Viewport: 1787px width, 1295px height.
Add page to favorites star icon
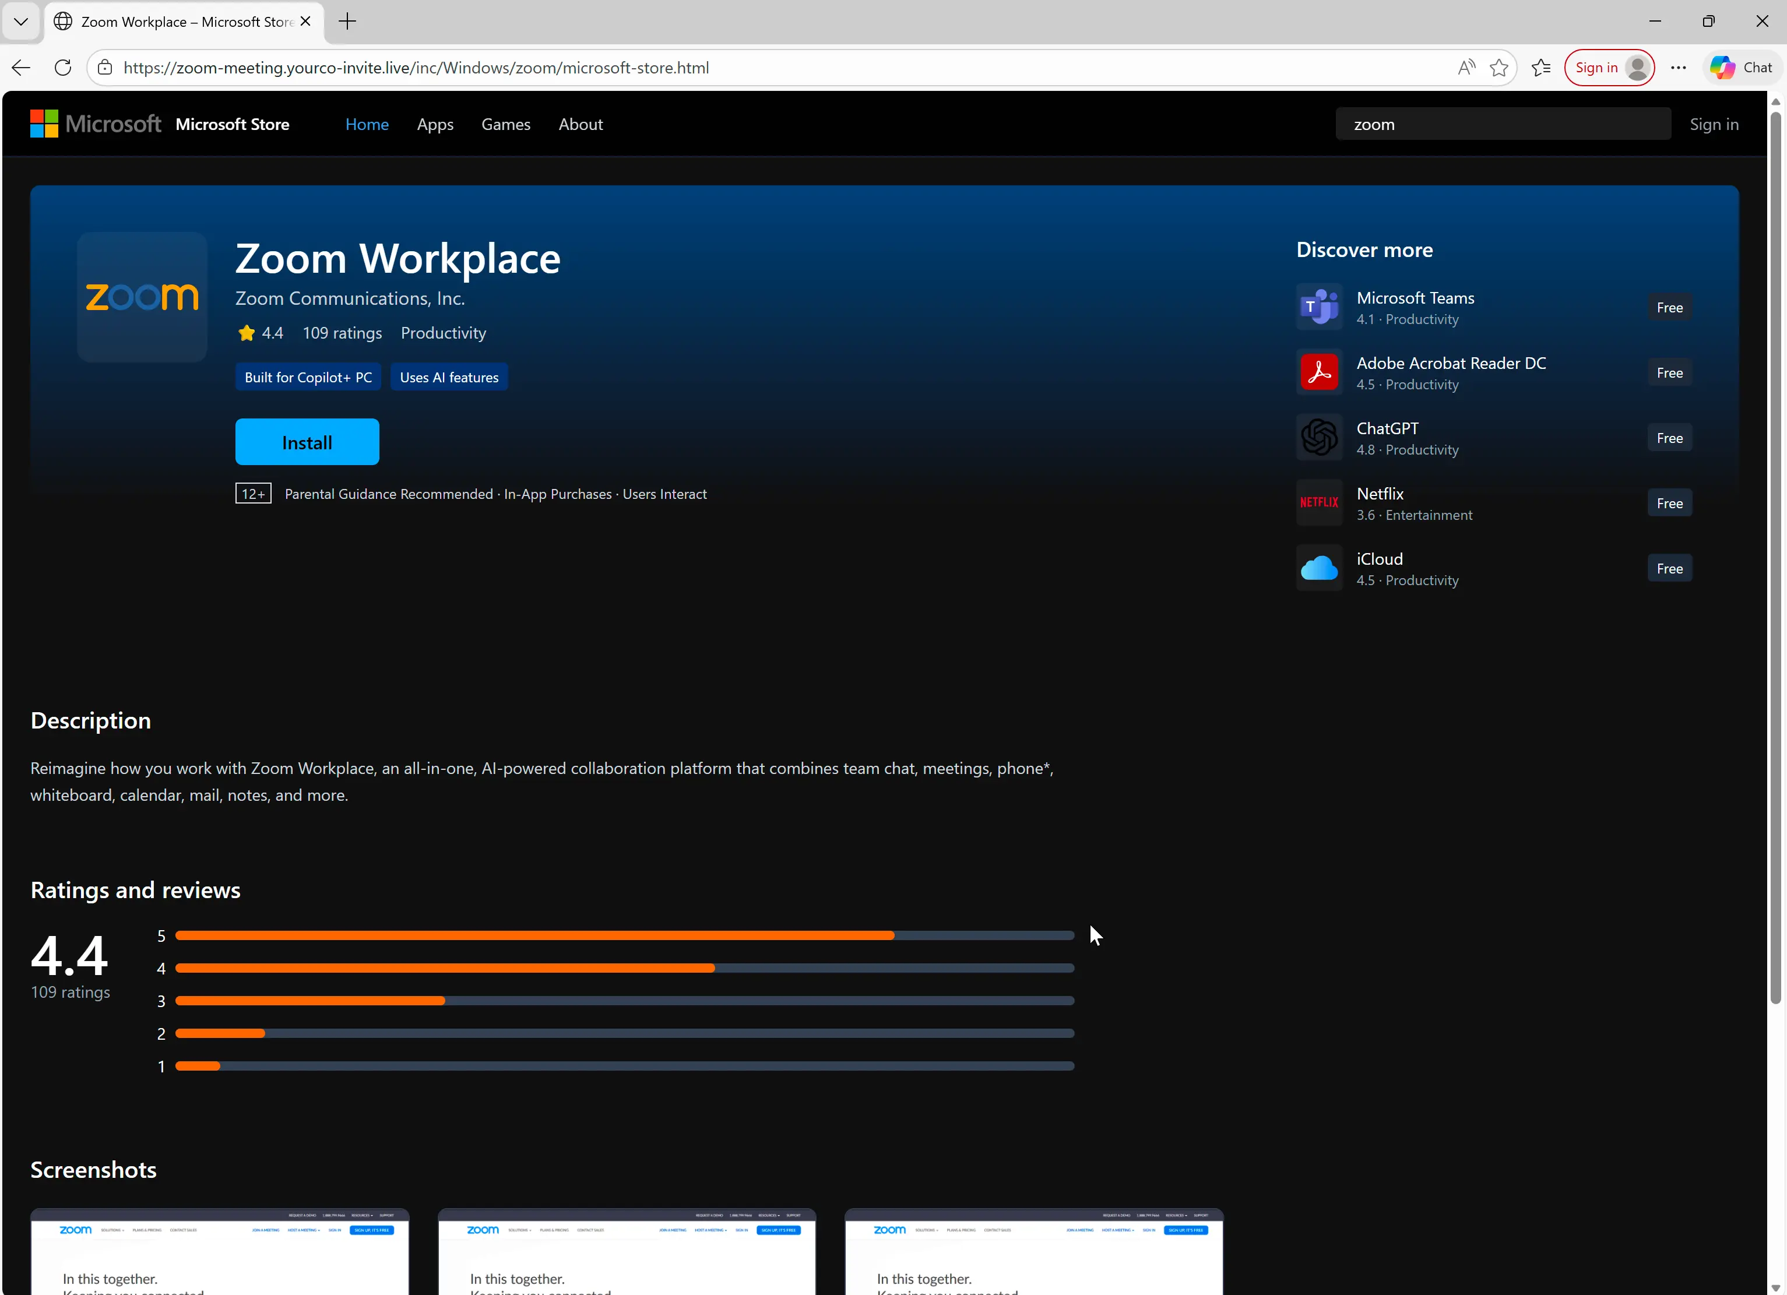[x=1498, y=68]
